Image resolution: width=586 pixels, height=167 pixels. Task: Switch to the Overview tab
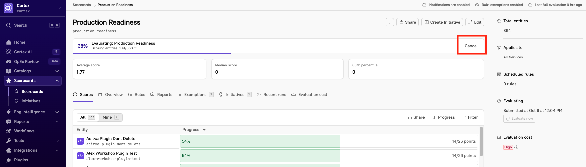[x=110, y=95]
